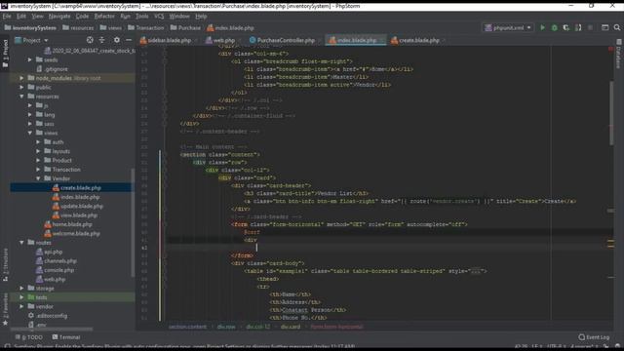Open the 1: Project side tab
The width and height of the screenshot is (624, 351).
coord(5,54)
